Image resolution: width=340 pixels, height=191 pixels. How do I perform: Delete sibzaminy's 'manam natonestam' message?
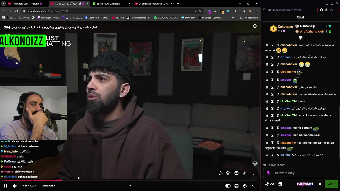click(x=267, y=143)
